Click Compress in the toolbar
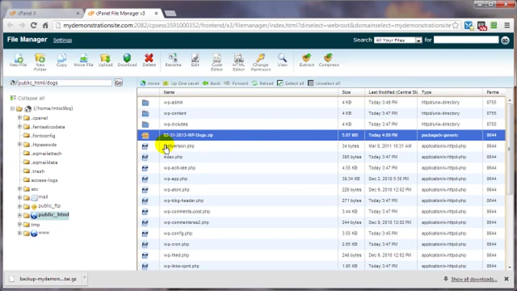The image size is (517, 291). [329, 60]
